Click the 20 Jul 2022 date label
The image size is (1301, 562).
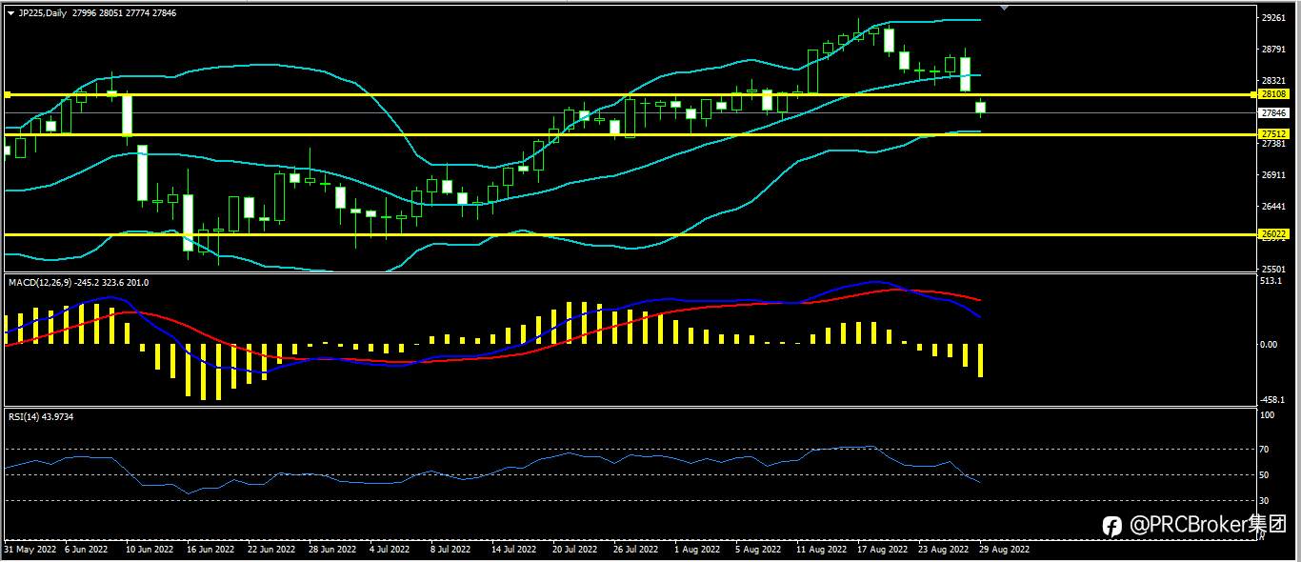(575, 550)
